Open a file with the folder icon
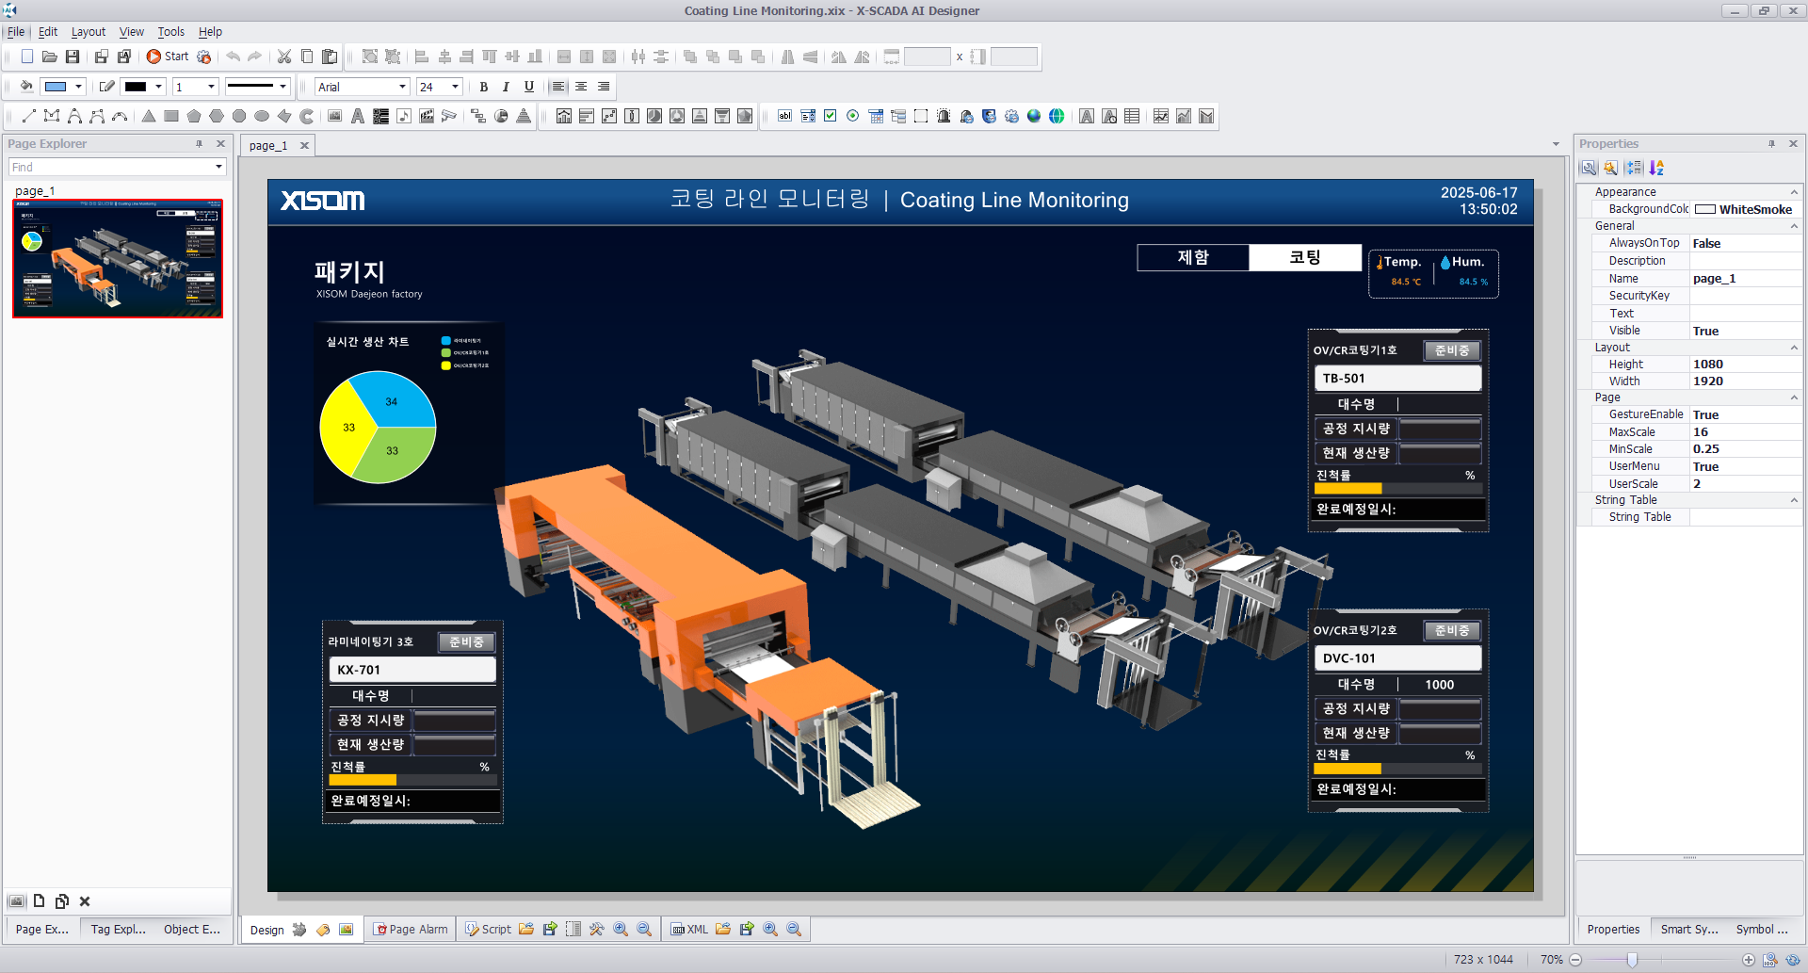The width and height of the screenshot is (1808, 973). [x=50, y=57]
